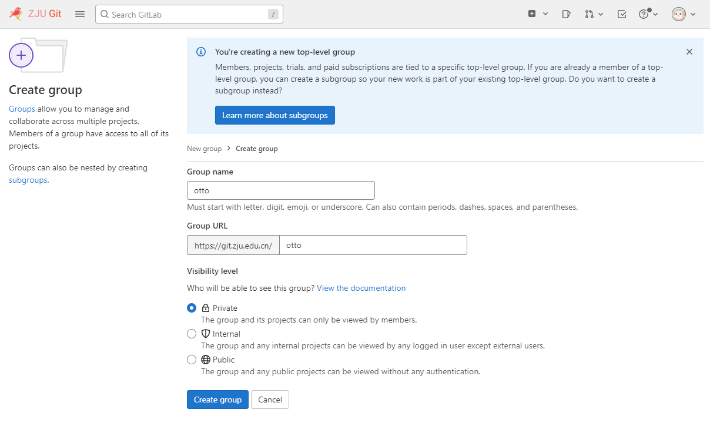The height and width of the screenshot is (443, 710).
Task: Click the merge requests icon
Action: tap(589, 14)
